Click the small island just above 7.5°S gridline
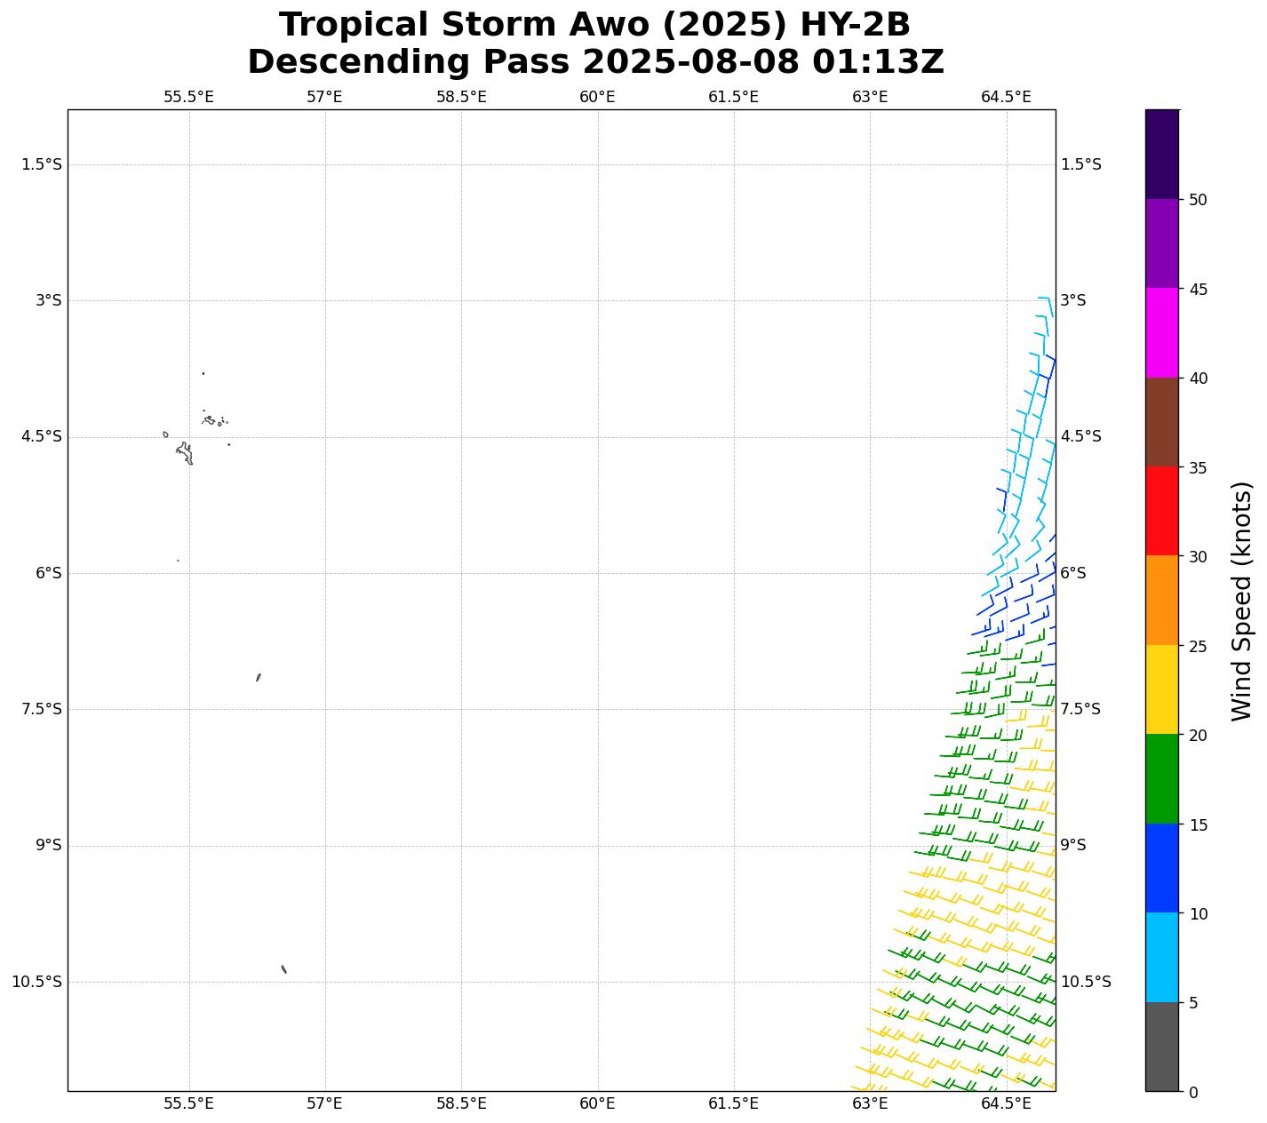This screenshot has width=1267, height=1123. click(259, 677)
